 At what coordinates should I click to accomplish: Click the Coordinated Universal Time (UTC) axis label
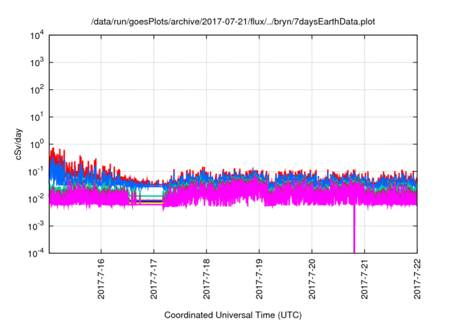(x=233, y=315)
